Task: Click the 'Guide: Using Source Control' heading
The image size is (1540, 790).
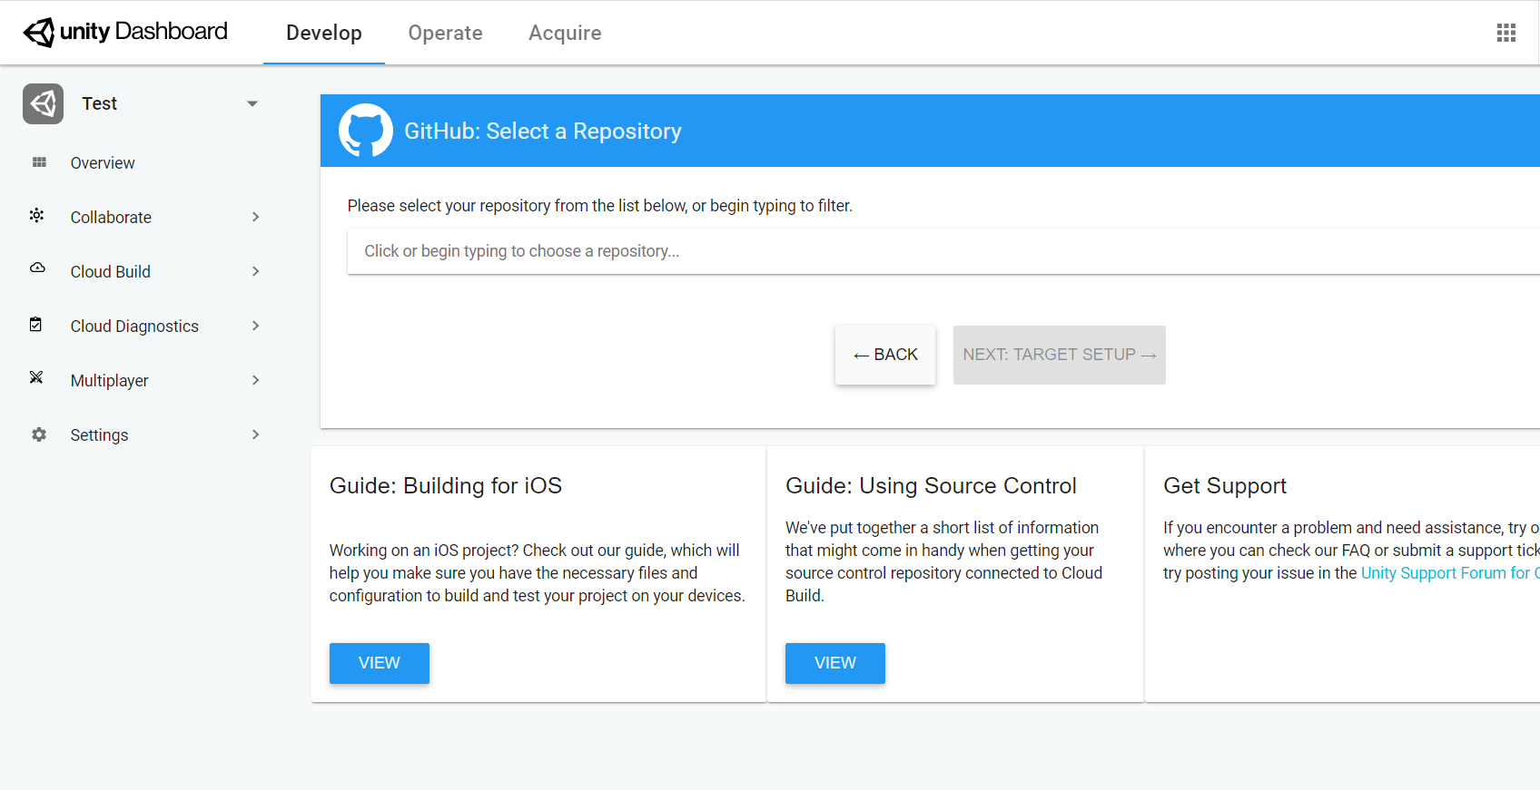Action: click(x=931, y=486)
